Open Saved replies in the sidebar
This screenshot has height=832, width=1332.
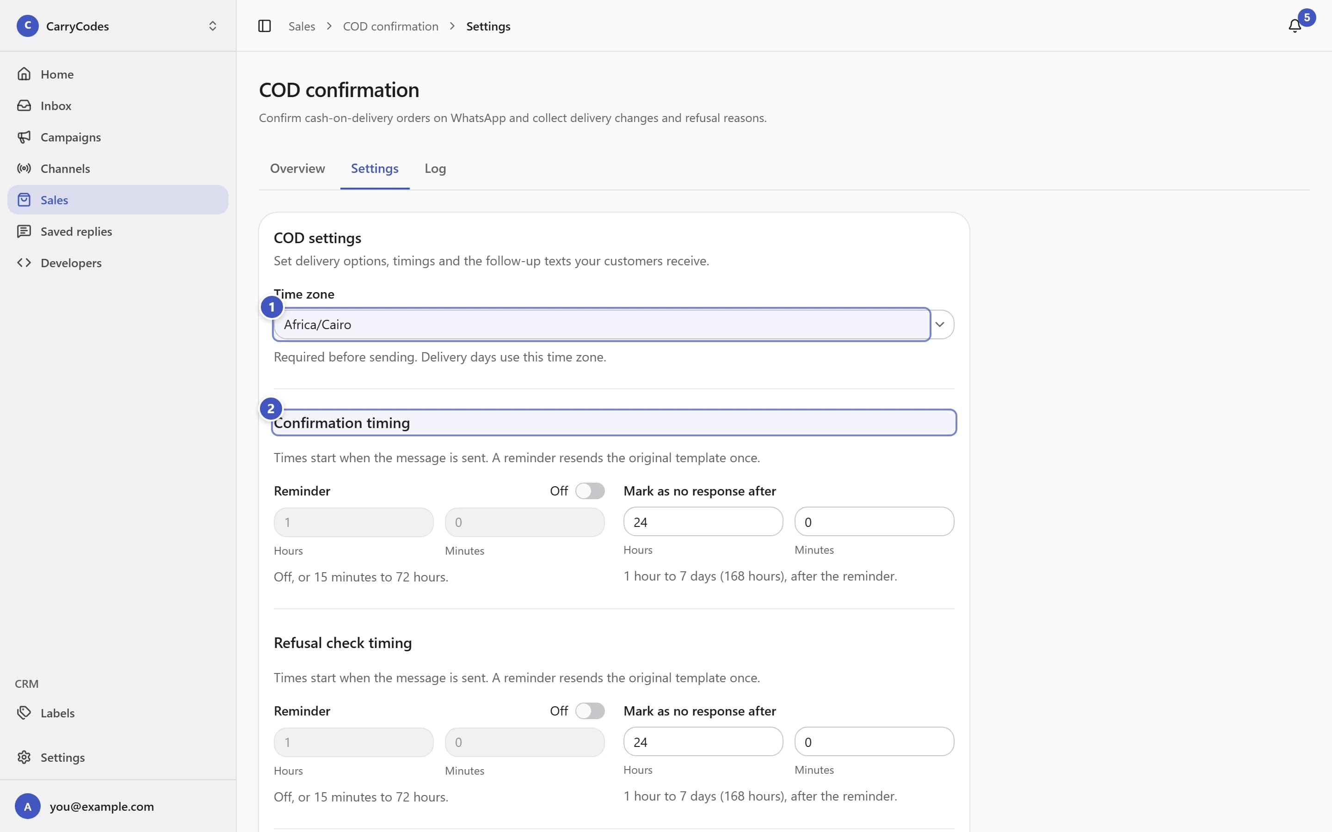pos(118,232)
